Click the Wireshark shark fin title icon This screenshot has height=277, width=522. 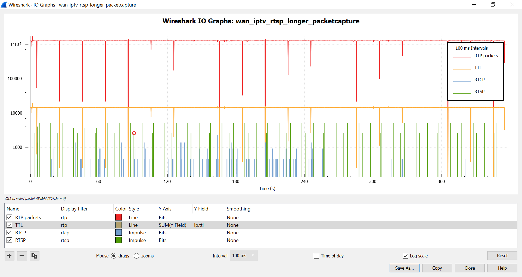click(4, 5)
